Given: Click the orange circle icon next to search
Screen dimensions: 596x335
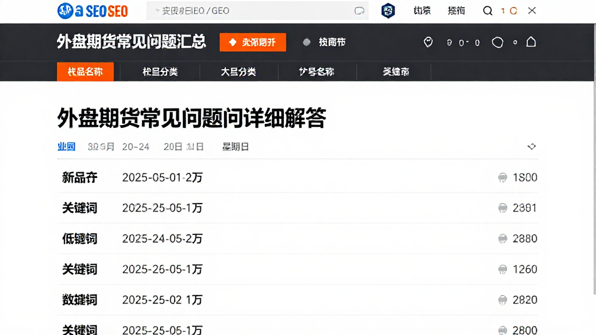Looking at the screenshot, I should [x=513, y=10].
